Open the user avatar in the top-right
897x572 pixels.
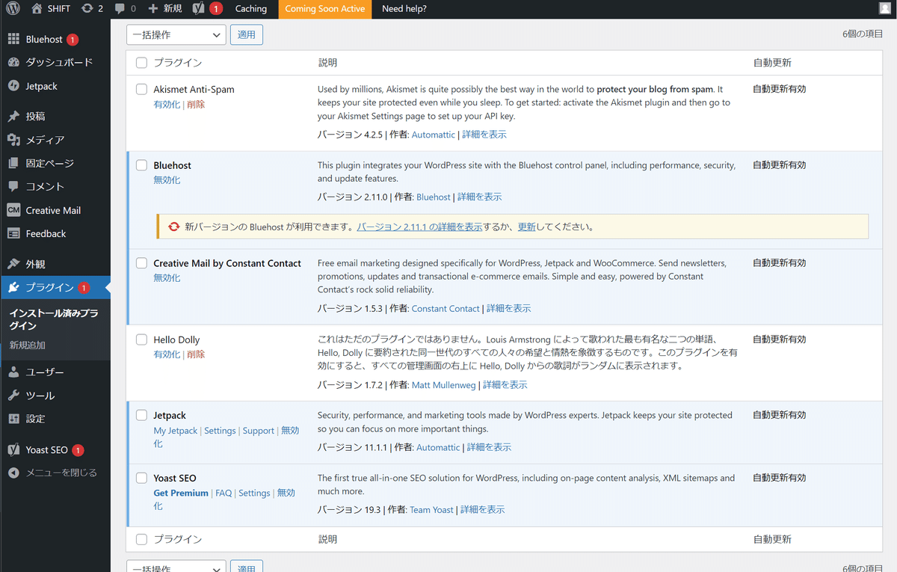pos(885,9)
